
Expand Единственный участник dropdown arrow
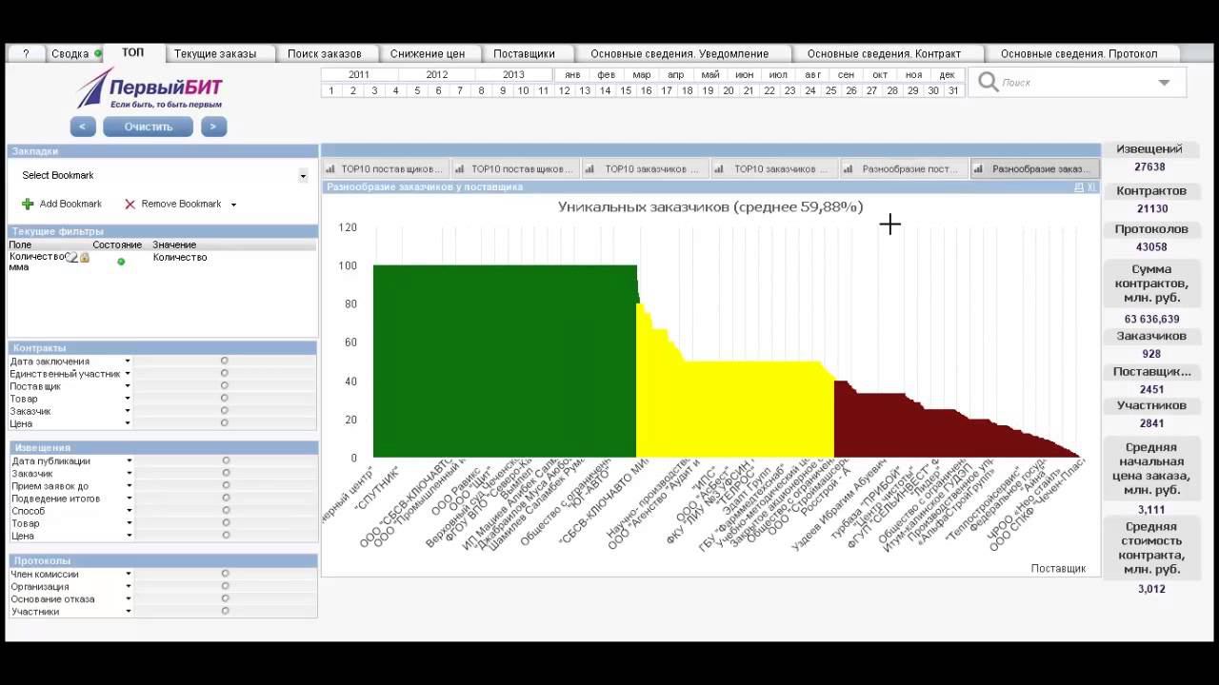click(x=128, y=374)
